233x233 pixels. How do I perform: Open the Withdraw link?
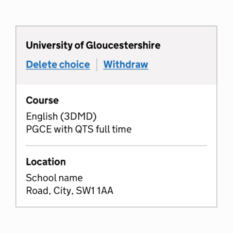pos(126,65)
